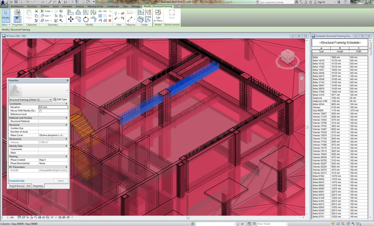Open the Cope tool in Geometry panel
The height and width of the screenshot is (226, 374).
coord(46,11)
